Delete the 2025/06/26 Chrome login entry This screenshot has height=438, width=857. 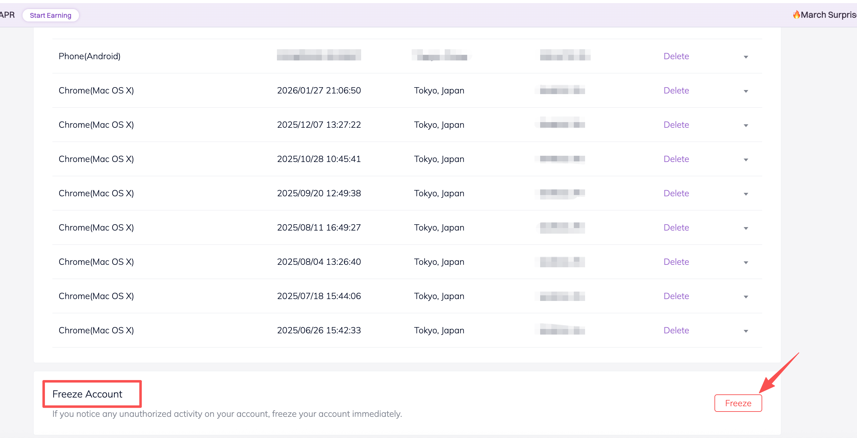click(x=676, y=330)
